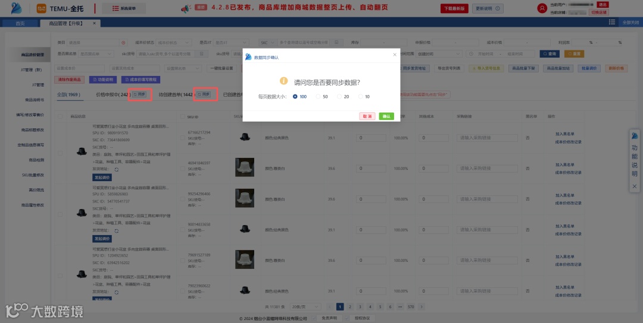Open the 设置黑名单 dropdown
Screen dimensions: 643x323
(183, 68)
